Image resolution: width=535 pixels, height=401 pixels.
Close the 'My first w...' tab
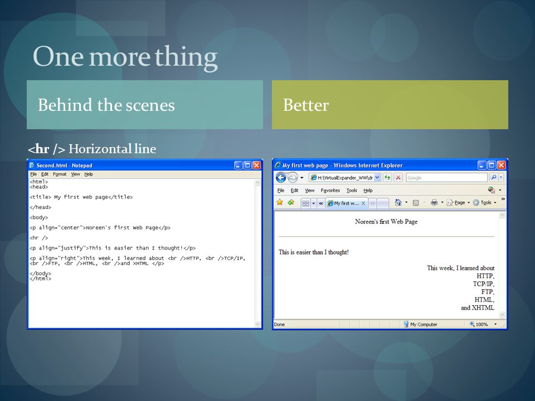(363, 203)
